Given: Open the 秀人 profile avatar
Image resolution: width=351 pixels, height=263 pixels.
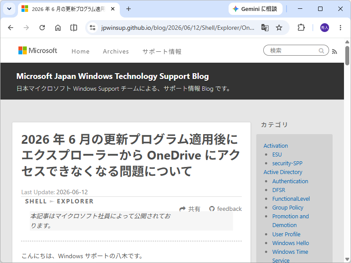Looking at the screenshot, I should (x=325, y=28).
